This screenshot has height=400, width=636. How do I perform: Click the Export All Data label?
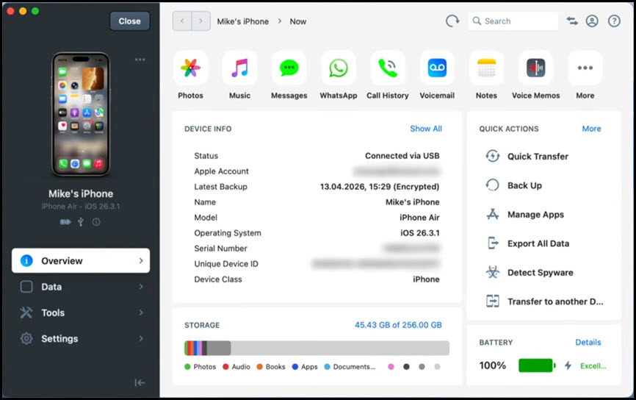pos(538,243)
